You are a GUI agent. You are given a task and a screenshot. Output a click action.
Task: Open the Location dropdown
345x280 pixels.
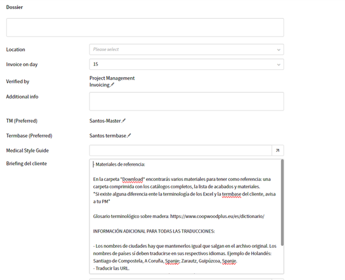click(x=187, y=49)
